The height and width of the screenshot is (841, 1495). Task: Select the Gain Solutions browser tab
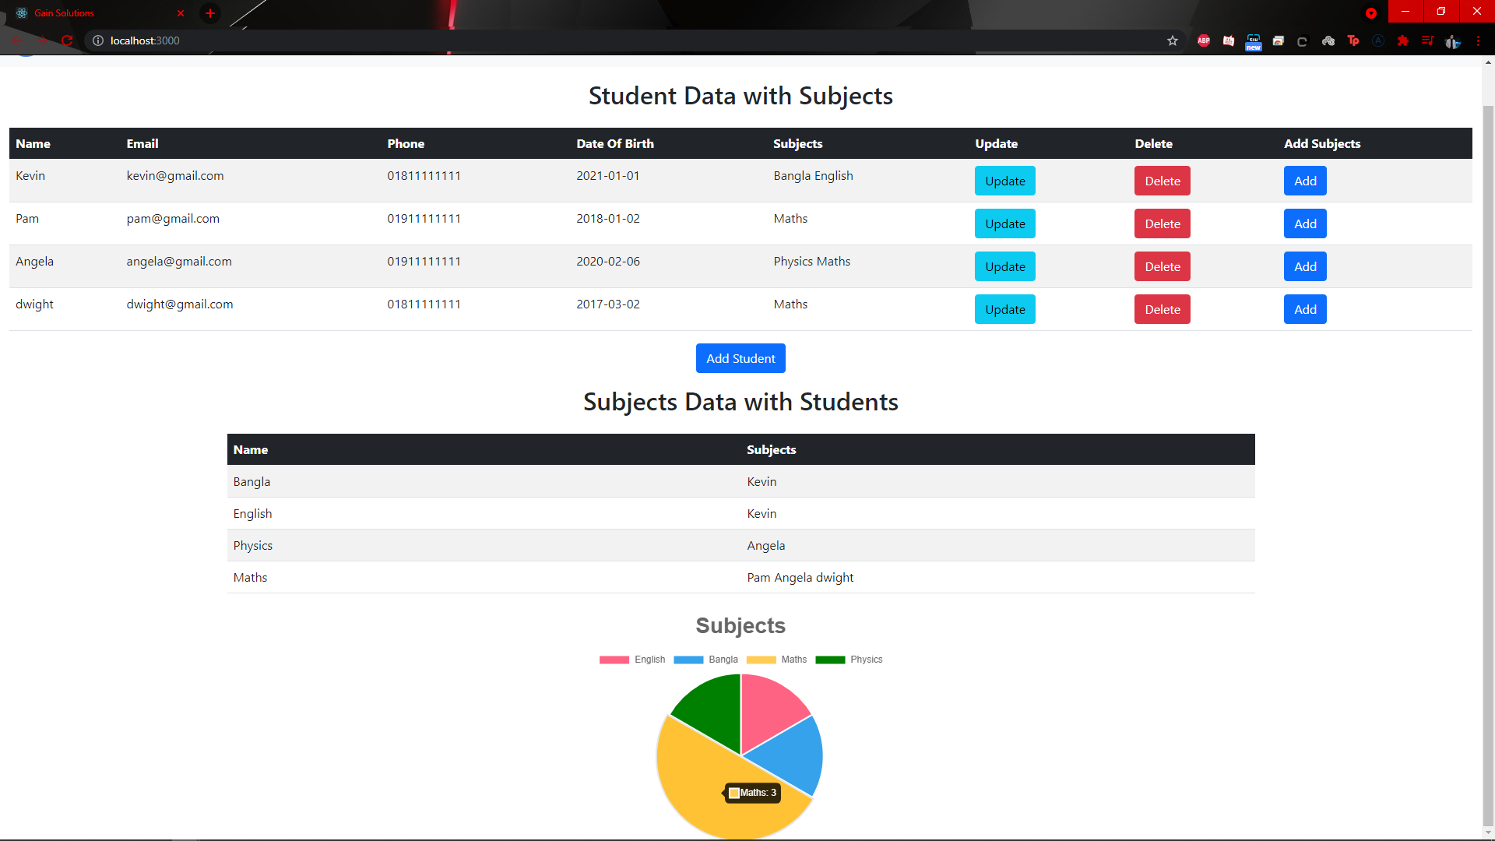(93, 13)
